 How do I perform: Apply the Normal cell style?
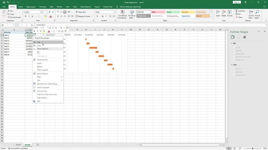[x=144, y=12]
